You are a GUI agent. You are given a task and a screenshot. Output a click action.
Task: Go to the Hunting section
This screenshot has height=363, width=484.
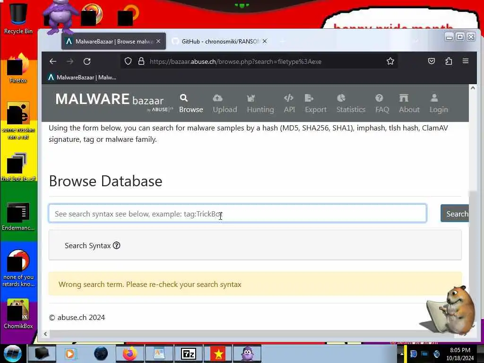coord(260,104)
